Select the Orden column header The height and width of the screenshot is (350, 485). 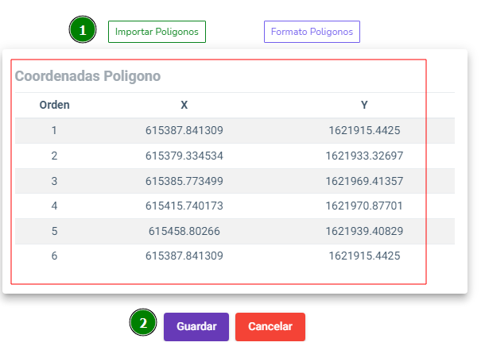[x=54, y=105]
